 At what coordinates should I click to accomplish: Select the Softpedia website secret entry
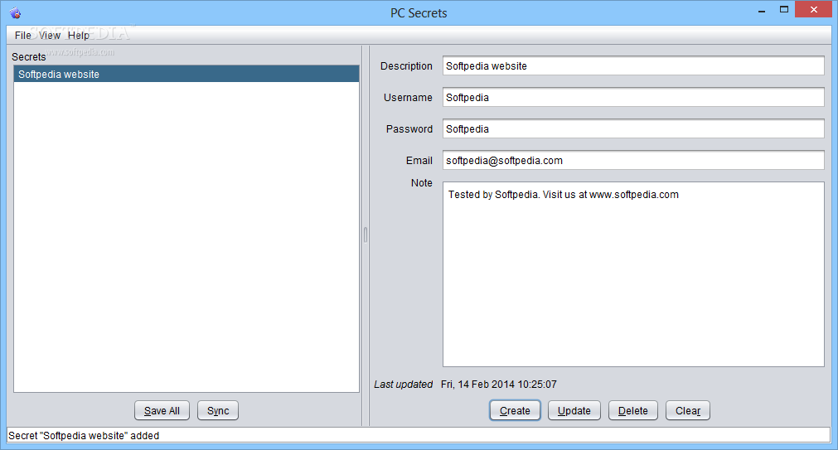tap(186, 75)
